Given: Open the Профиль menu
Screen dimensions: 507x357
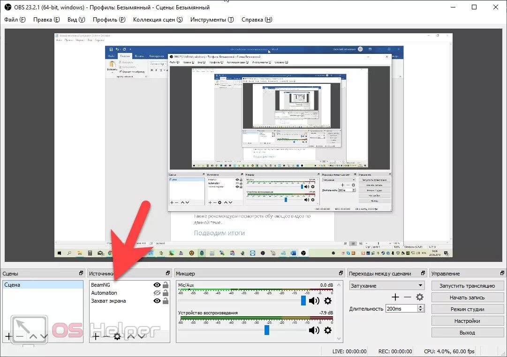Looking at the screenshot, I should coord(109,19).
